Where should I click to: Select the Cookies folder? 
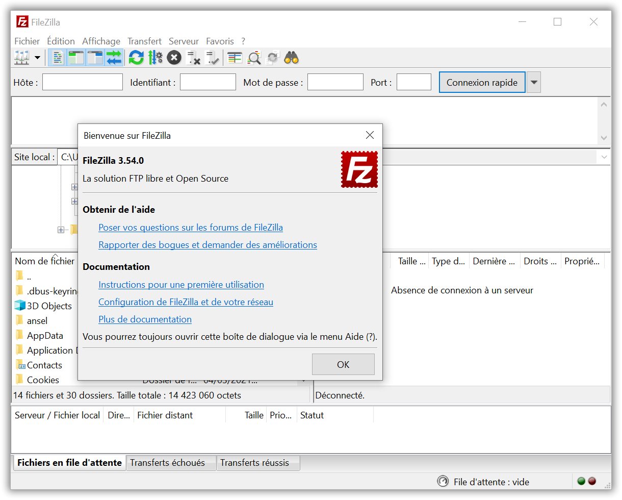[x=43, y=380]
